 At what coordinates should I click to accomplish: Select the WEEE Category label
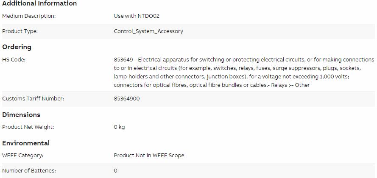coord(22,156)
